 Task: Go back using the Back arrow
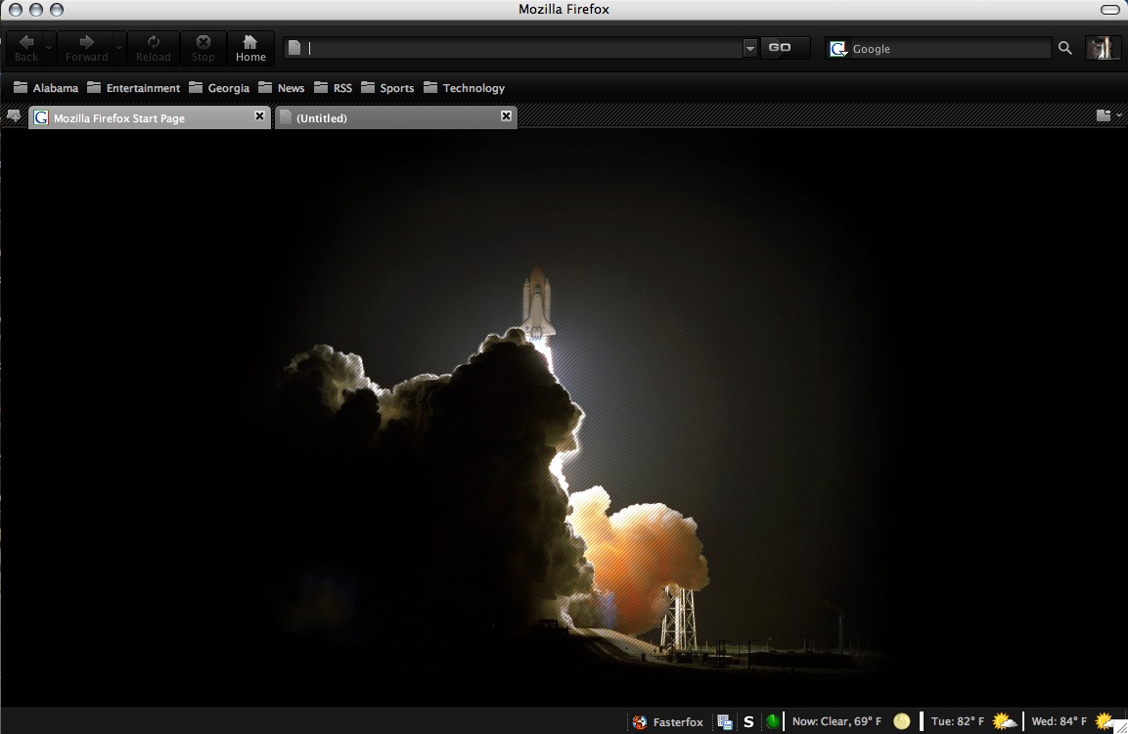click(x=25, y=48)
